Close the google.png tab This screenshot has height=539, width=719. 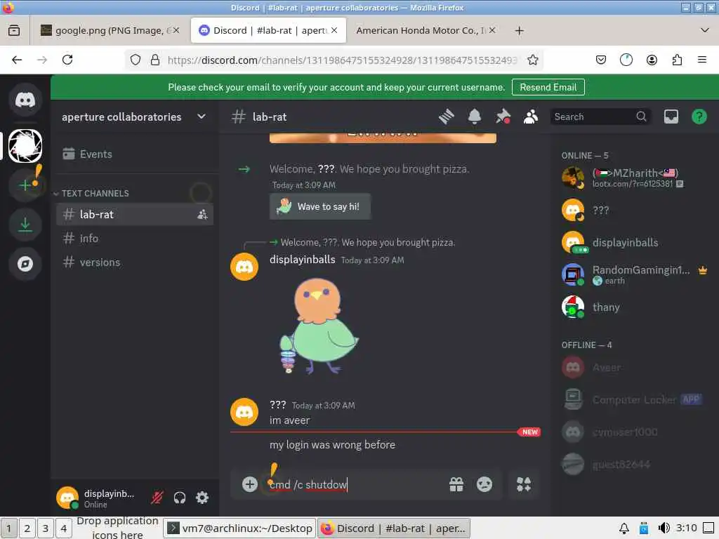[x=176, y=30]
